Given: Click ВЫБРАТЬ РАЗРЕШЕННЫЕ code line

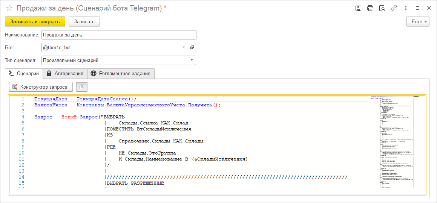Looking at the screenshot, I should (x=135, y=183).
